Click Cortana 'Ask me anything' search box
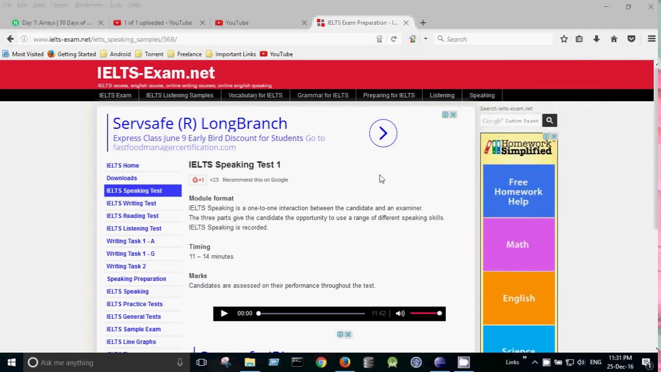Viewport: 661px width, 372px height. (106, 362)
